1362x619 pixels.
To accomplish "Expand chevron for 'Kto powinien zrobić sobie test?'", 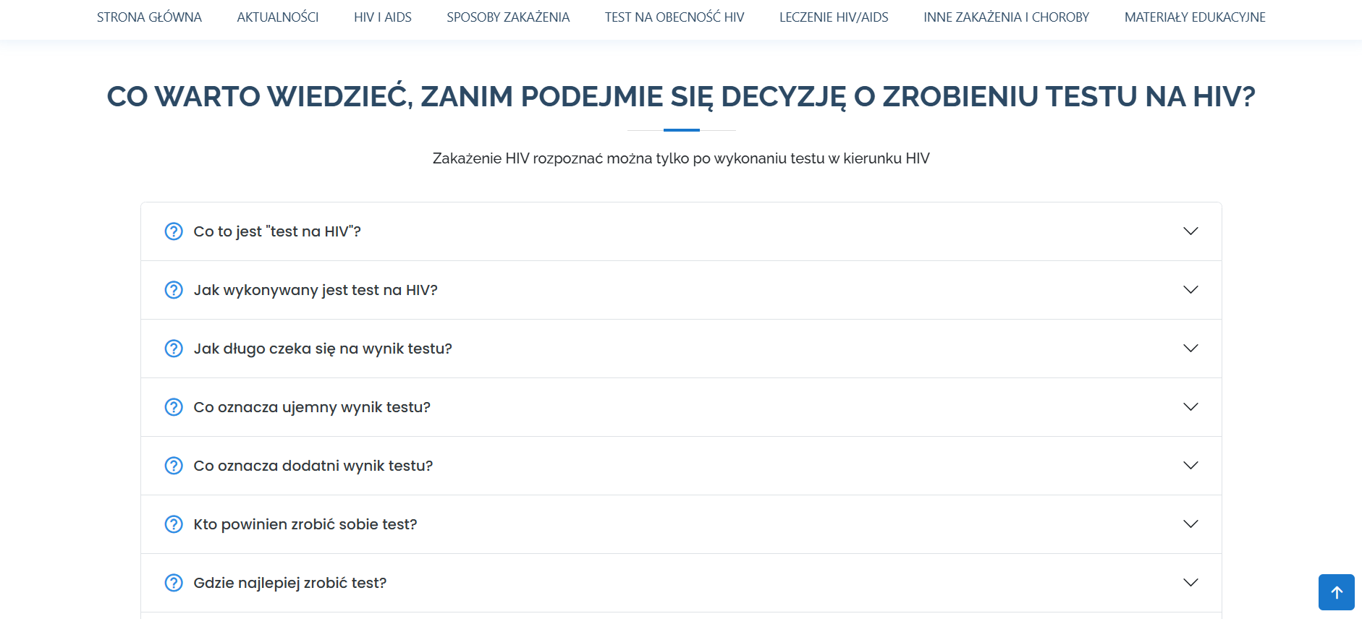I will [1190, 524].
